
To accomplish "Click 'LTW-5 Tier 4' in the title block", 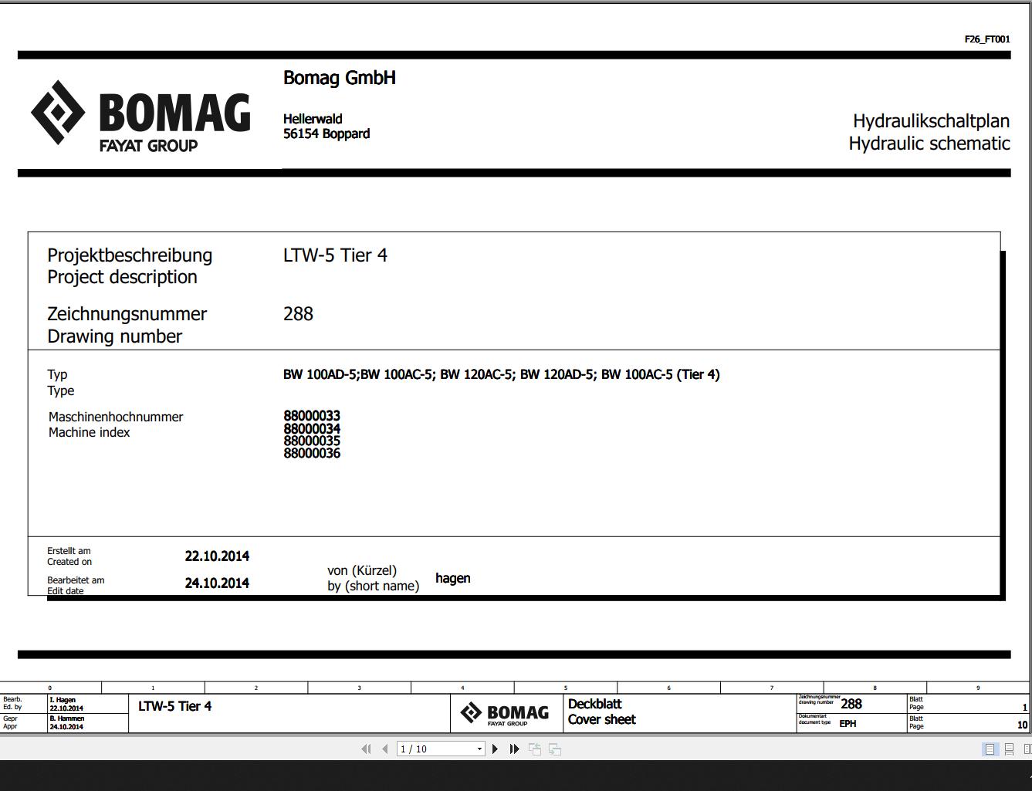I will pos(174,706).
